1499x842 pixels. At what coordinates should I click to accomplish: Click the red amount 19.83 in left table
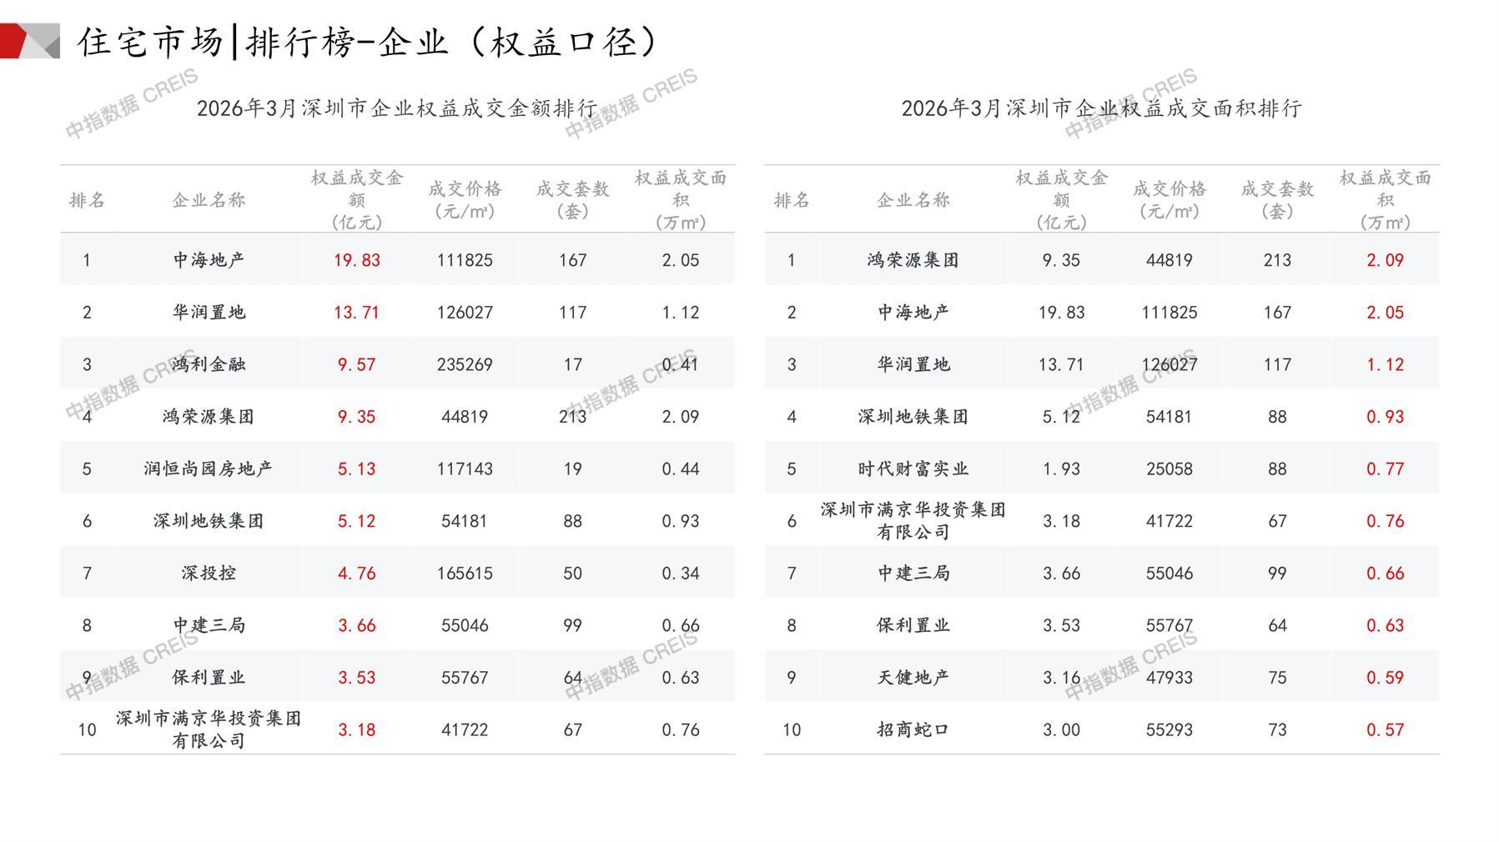[x=356, y=260]
